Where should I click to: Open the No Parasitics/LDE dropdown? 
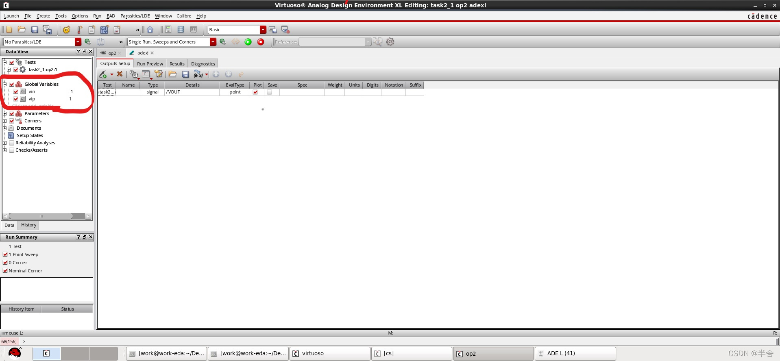(x=78, y=42)
